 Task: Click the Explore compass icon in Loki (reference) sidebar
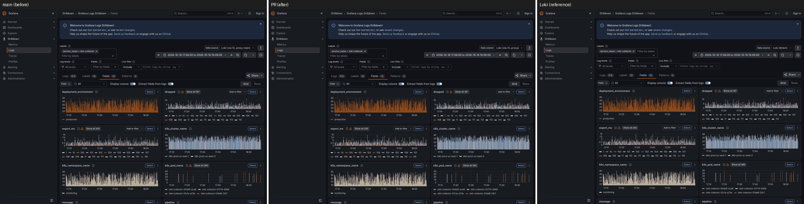point(541,33)
